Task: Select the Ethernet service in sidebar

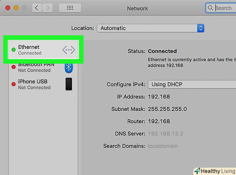Action: [x=36, y=50]
